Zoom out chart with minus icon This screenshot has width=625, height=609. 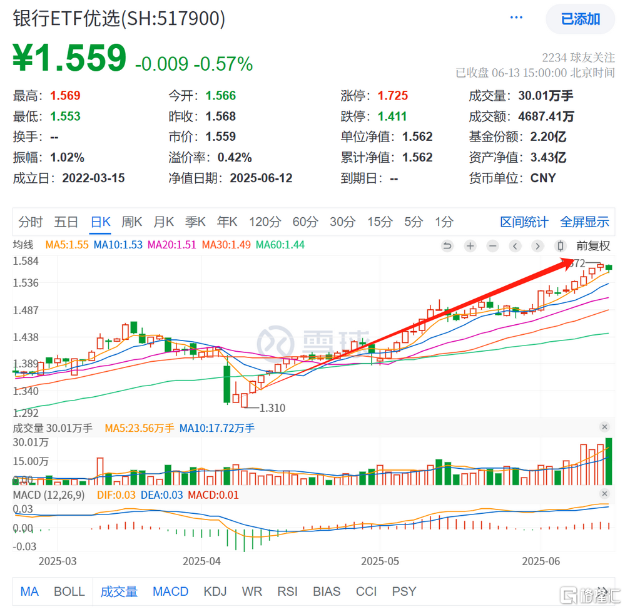(492, 246)
